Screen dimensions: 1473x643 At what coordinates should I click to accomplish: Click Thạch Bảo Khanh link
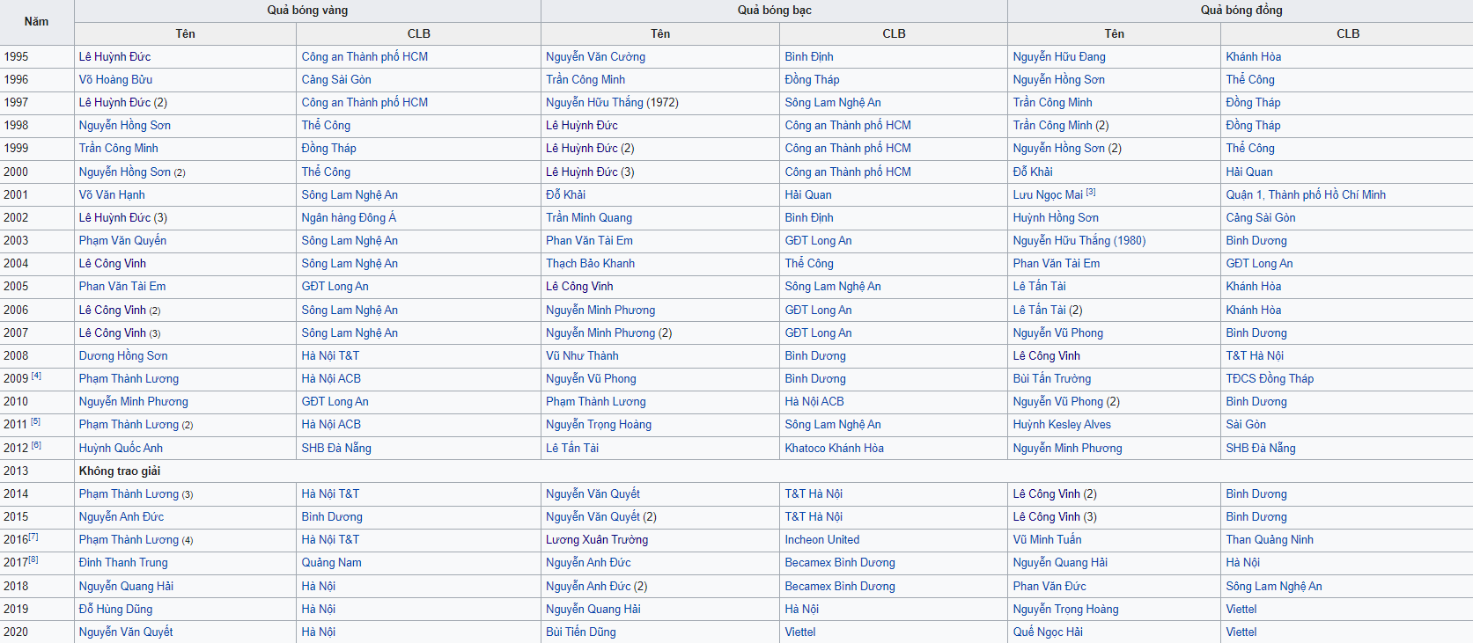tap(590, 263)
